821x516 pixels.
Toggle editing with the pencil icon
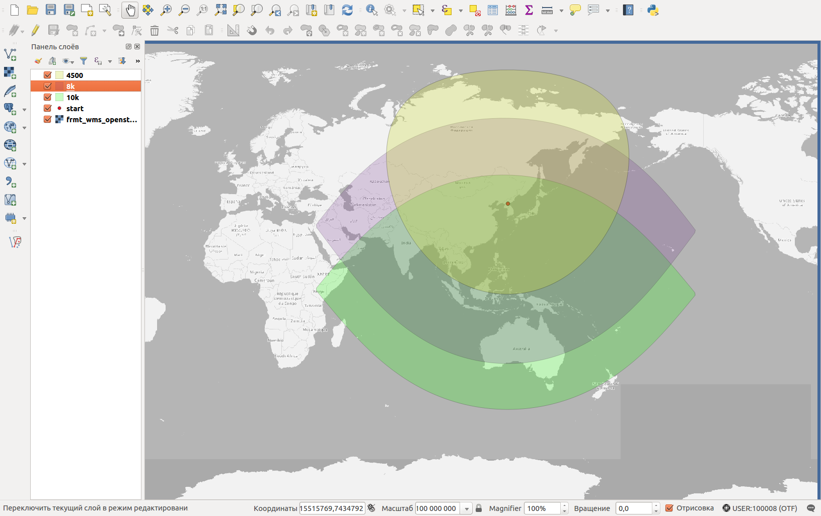coord(35,31)
